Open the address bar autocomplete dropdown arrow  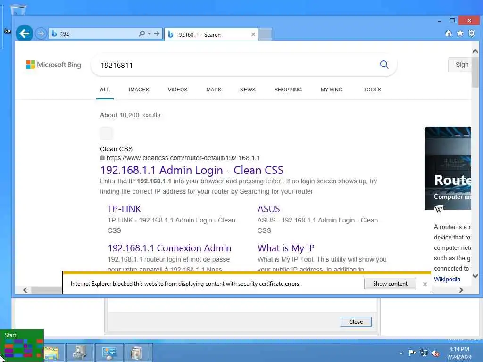click(149, 33)
